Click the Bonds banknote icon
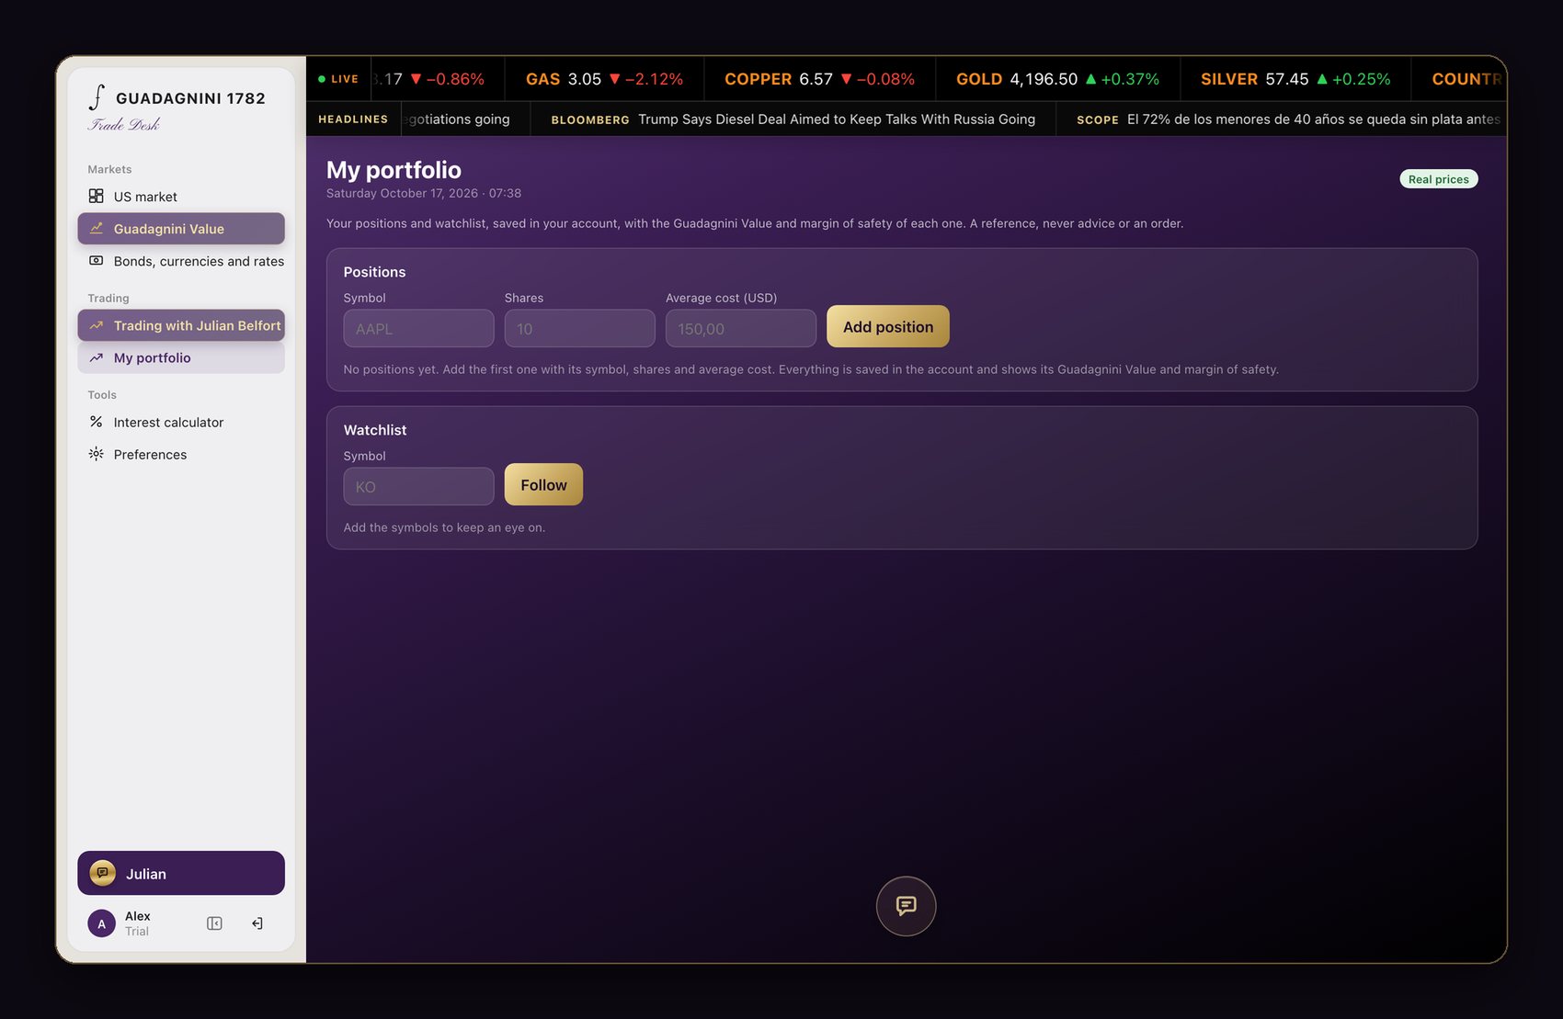The height and width of the screenshot is (1019, 1563). click(96, 260)
